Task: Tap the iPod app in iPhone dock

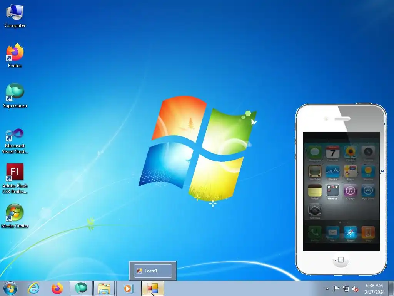Action: (x=368, y=233)
